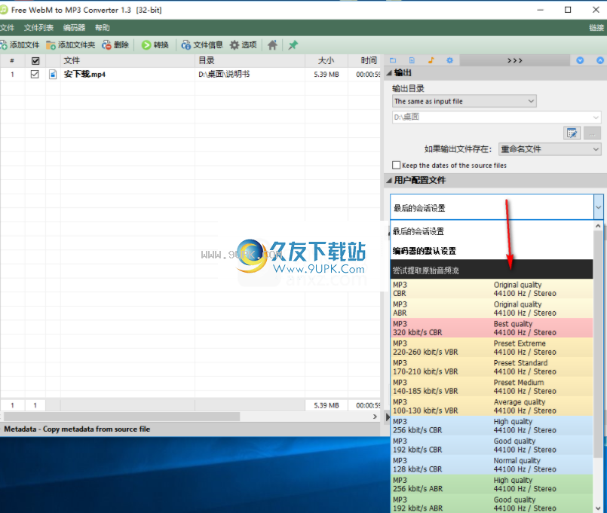Open the 文件列表 menu

click(x=38, y=28)
